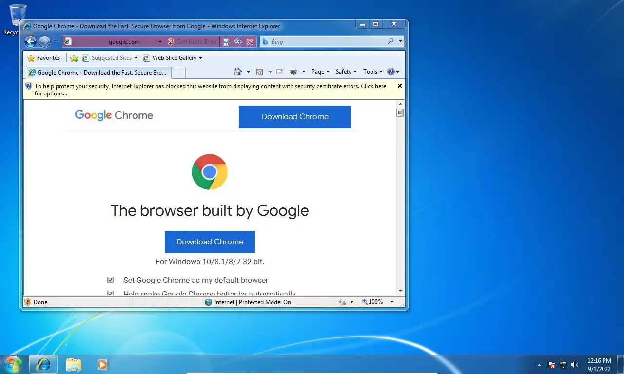Click the page scrollbar up arrow
The image size is (624, 374).
[x=400, y=104]
